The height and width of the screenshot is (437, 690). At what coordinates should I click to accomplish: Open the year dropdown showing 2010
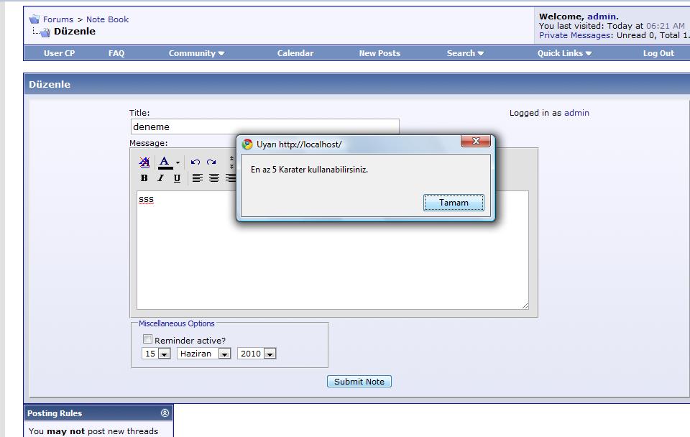(x=257, y=354)
